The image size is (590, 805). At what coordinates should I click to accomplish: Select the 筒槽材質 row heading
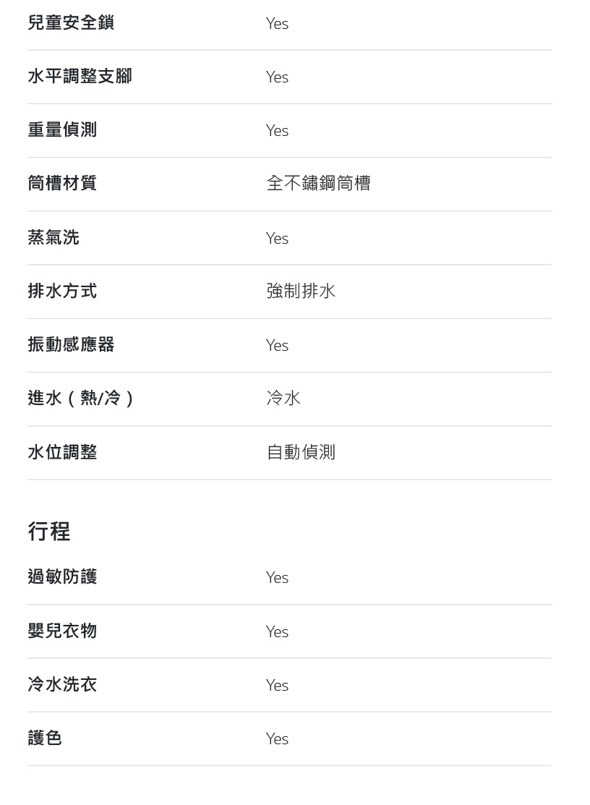62,183
